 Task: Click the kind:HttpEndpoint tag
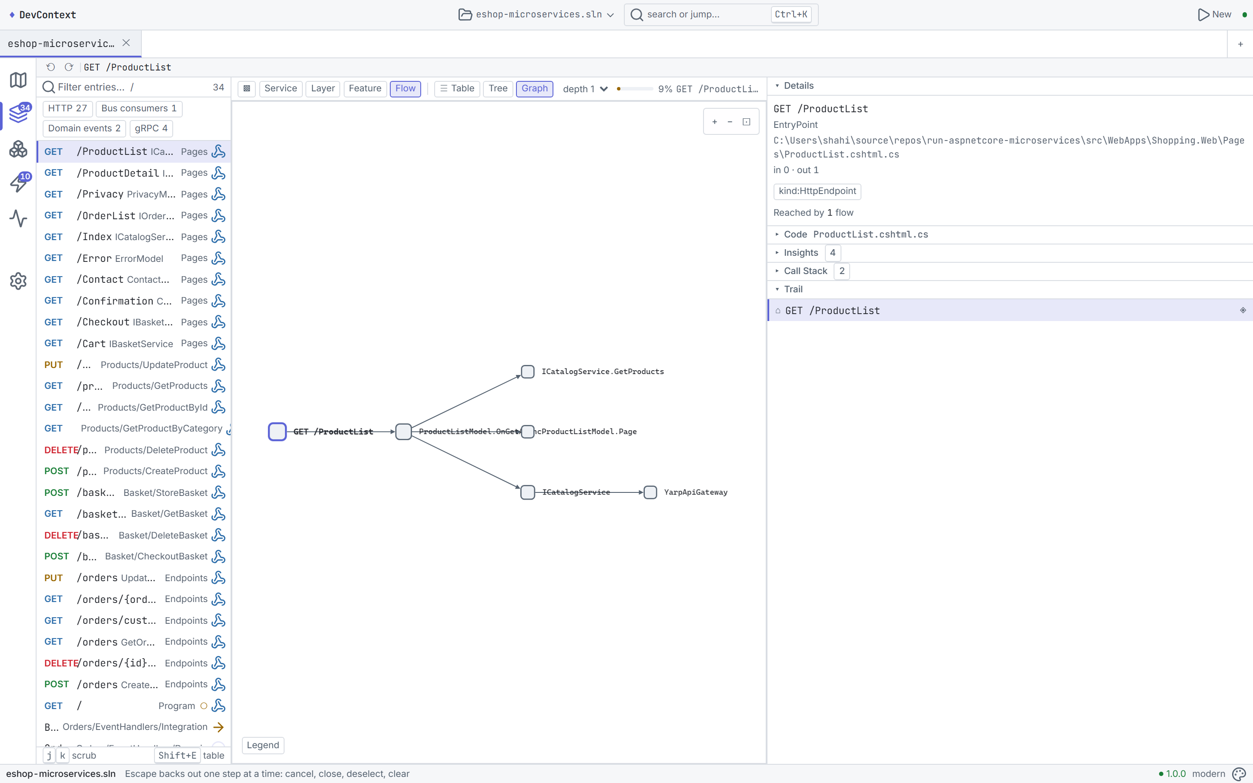tap(817, 191)
